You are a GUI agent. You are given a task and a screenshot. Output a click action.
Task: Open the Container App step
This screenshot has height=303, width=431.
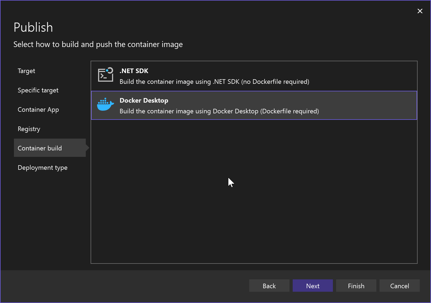pos(38,109)
